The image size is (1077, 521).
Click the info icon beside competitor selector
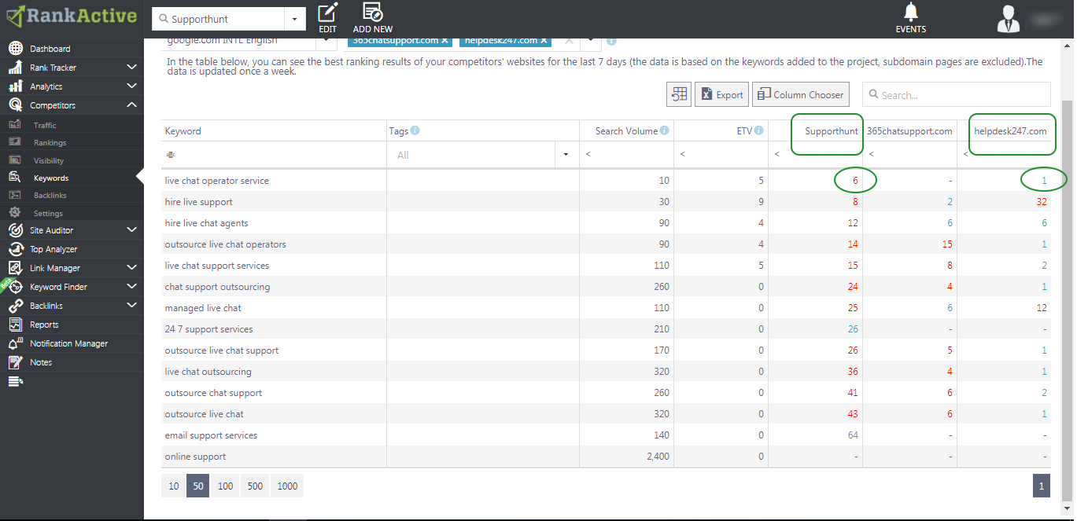click(611, 41)
